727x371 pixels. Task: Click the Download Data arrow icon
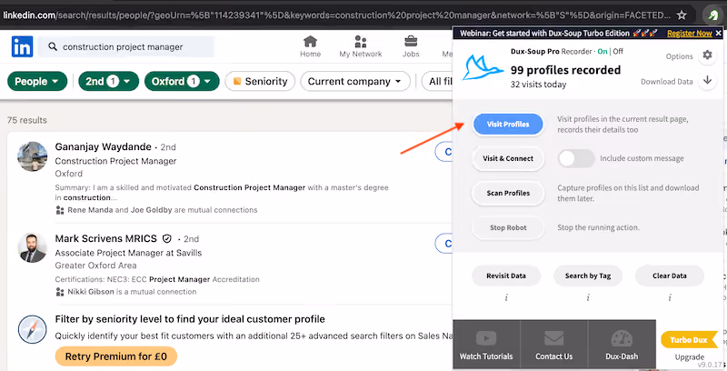[707, 80]
